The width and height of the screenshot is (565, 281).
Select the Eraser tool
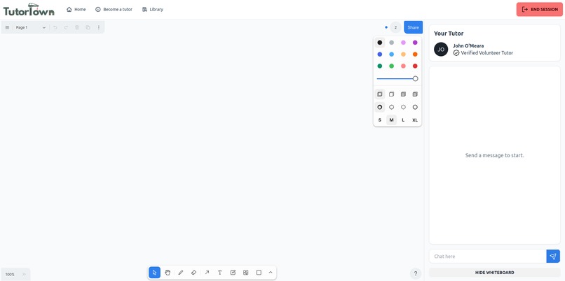tap(194, 273)
